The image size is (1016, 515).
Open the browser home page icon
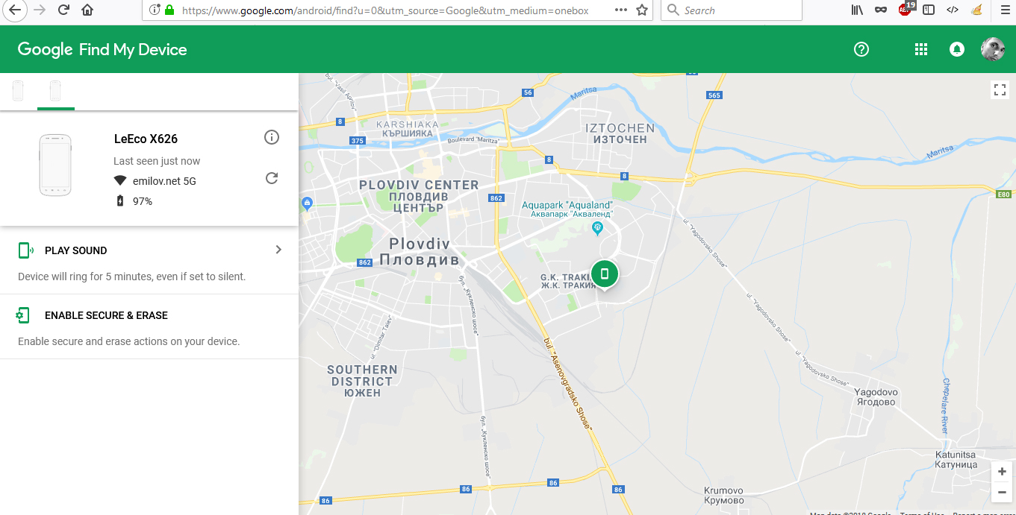tap(87, 10)
